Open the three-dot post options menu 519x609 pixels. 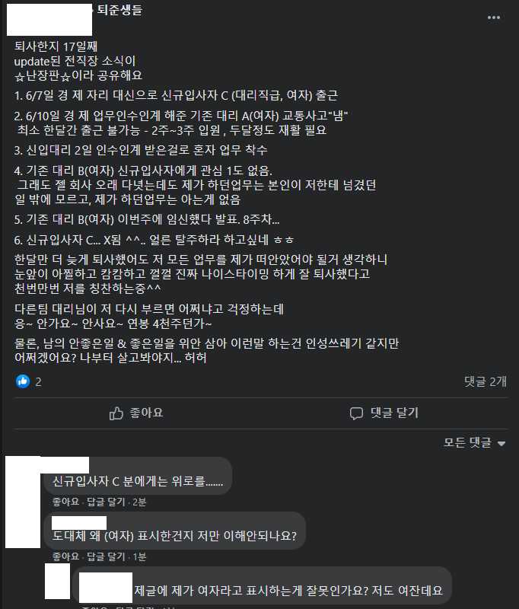click(493, 18)
